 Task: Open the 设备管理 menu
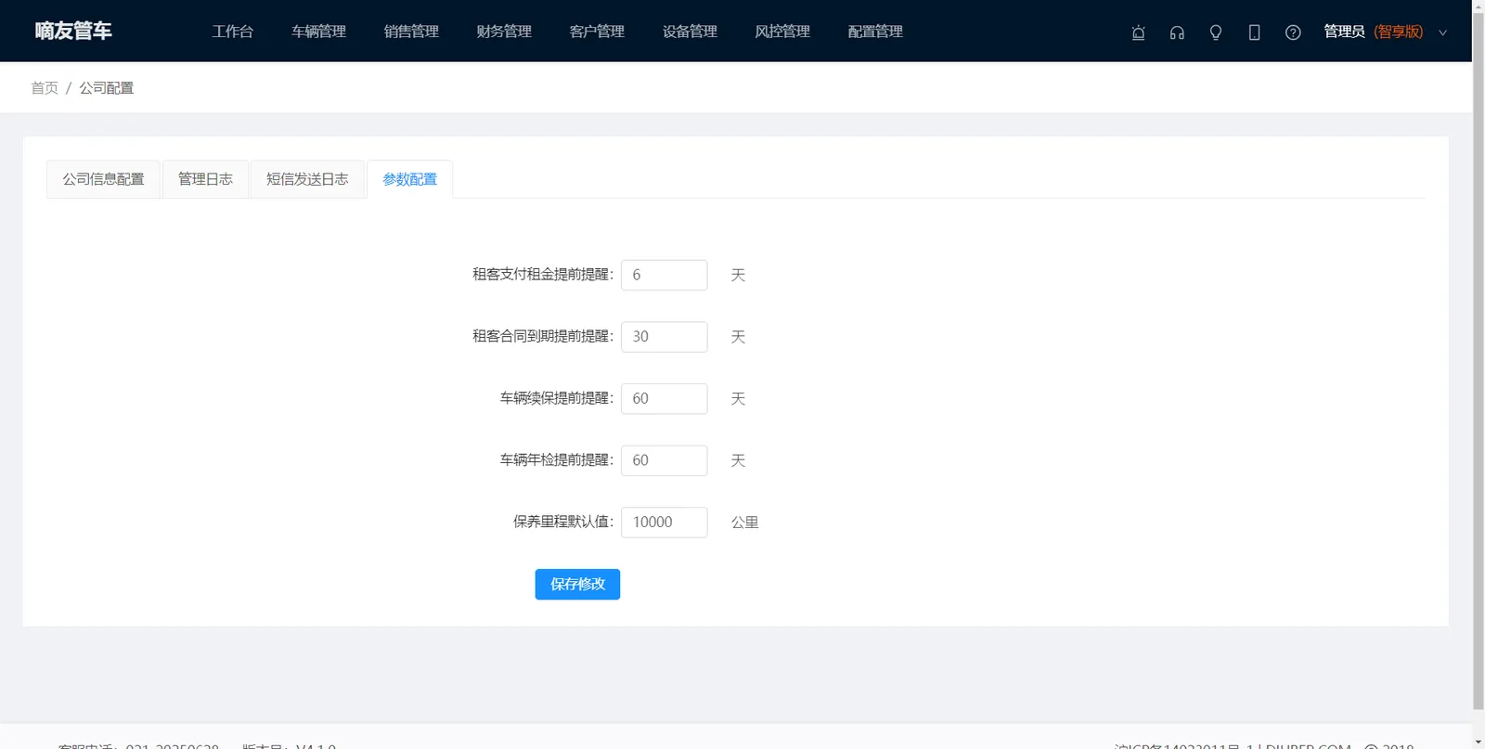(x=690, y=32)
